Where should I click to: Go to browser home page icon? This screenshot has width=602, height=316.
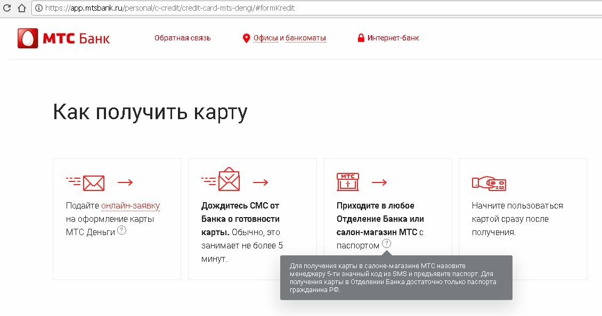point(22,7)
